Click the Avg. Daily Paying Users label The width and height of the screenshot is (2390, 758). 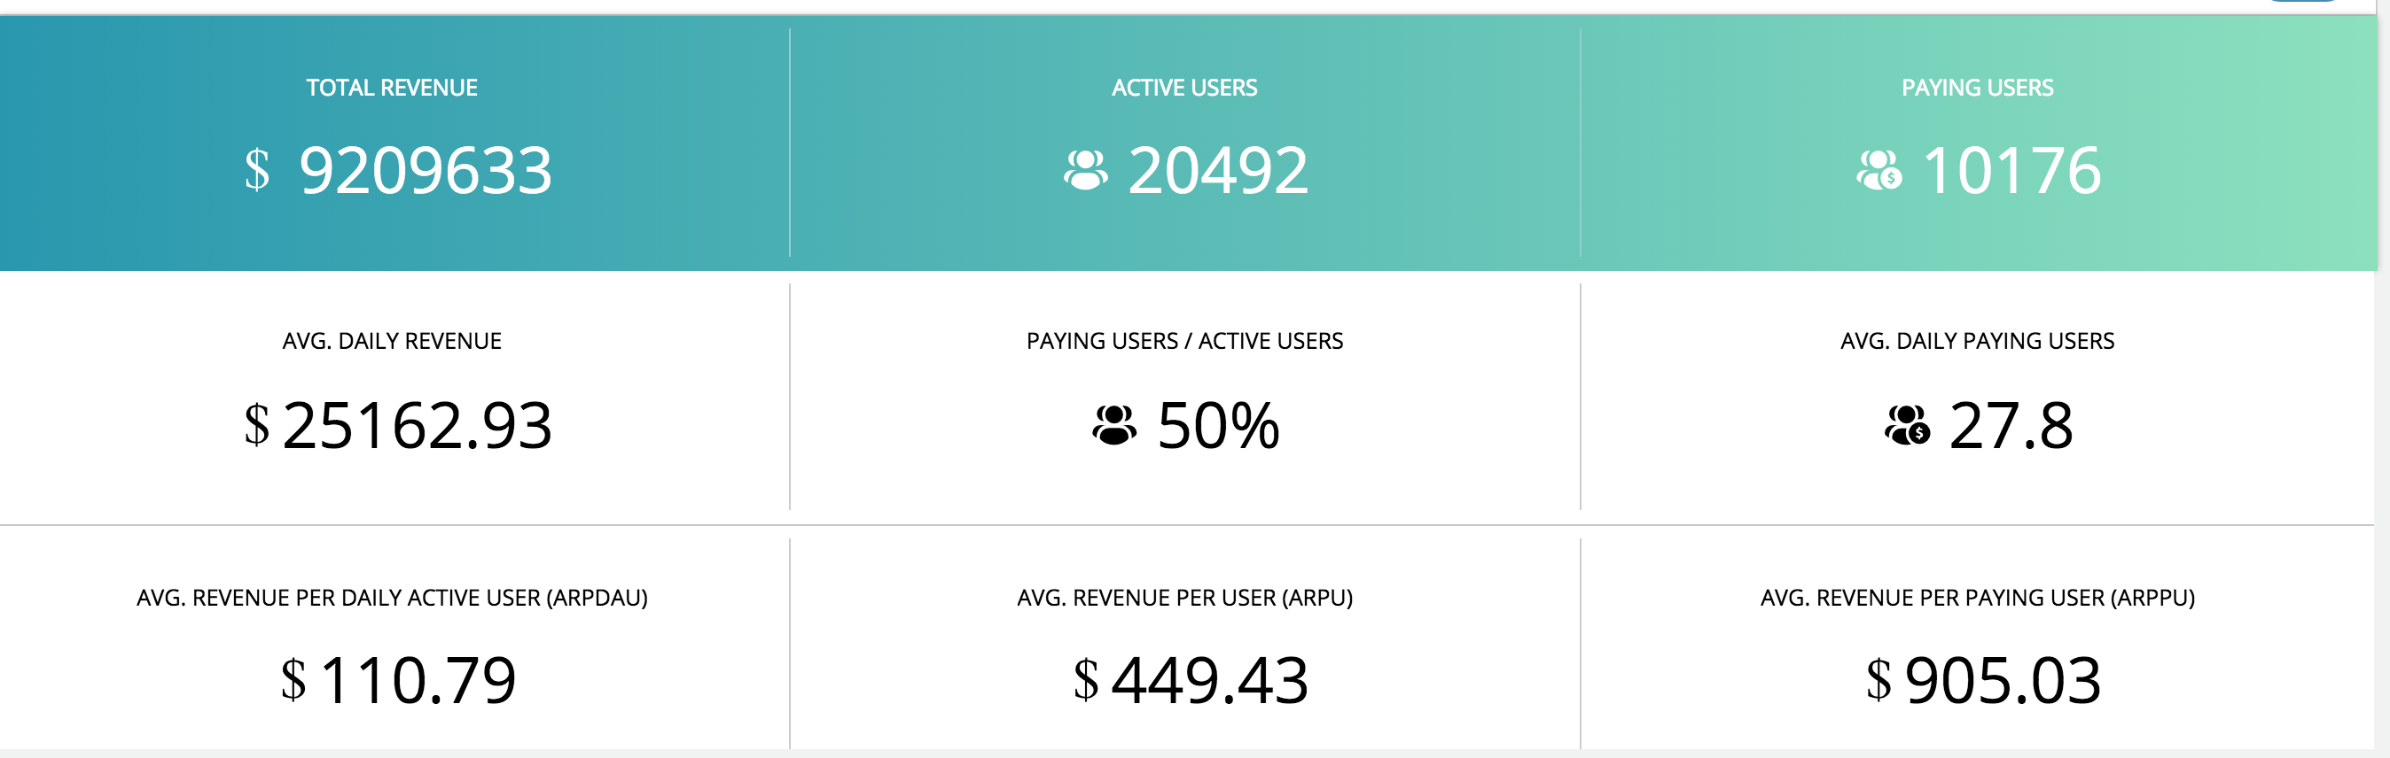1977,341
